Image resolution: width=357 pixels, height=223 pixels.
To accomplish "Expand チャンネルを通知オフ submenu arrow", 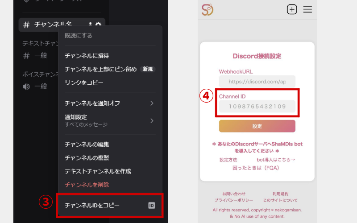I will pos(152,103).
